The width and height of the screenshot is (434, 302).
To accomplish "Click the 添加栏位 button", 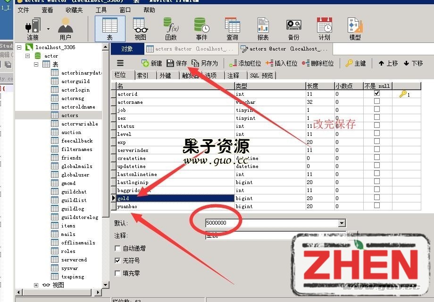I will coord(245,63).
